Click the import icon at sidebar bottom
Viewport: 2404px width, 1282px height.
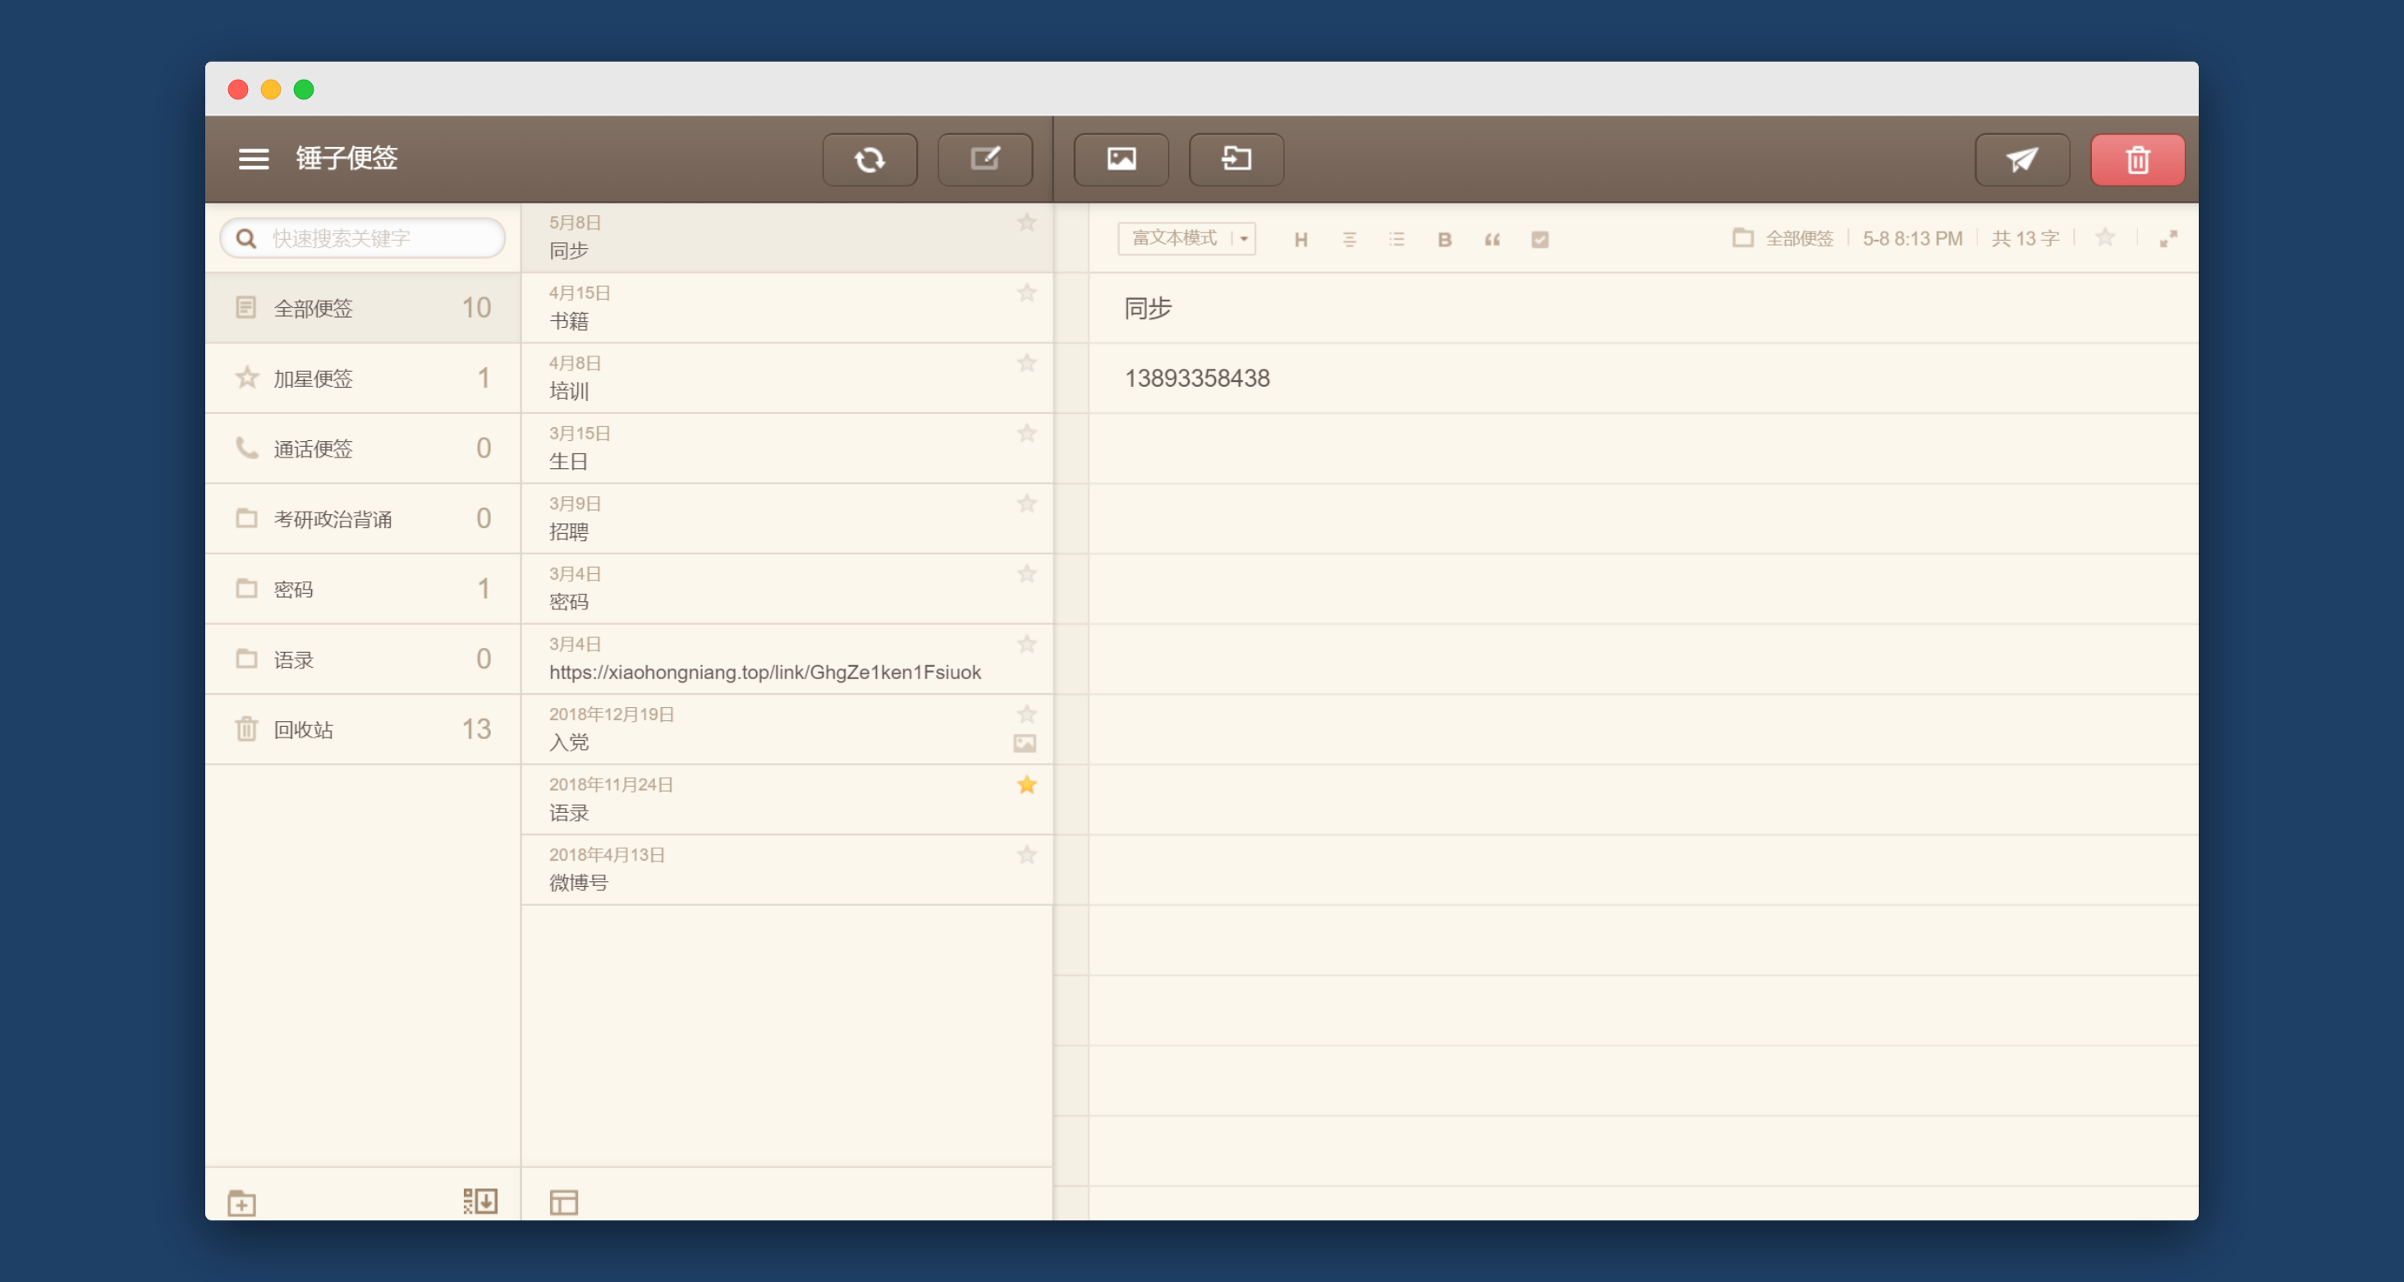479,1201
